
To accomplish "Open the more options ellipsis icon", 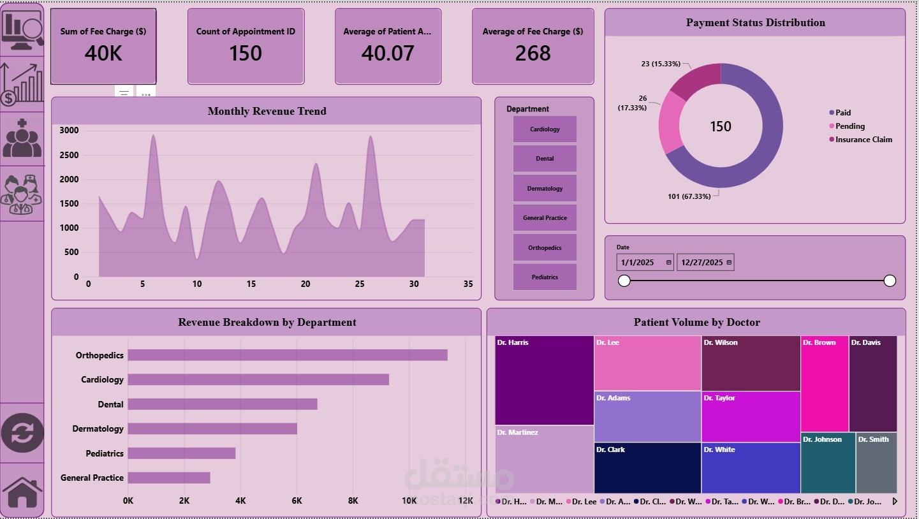I will (x=146, y=94).
